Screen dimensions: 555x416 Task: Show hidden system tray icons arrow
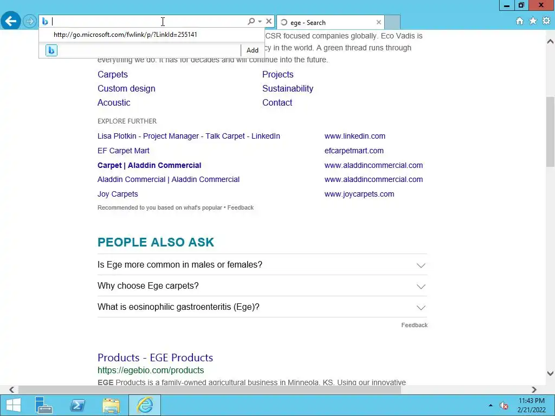pyautogui.click(x=491, y=405)
